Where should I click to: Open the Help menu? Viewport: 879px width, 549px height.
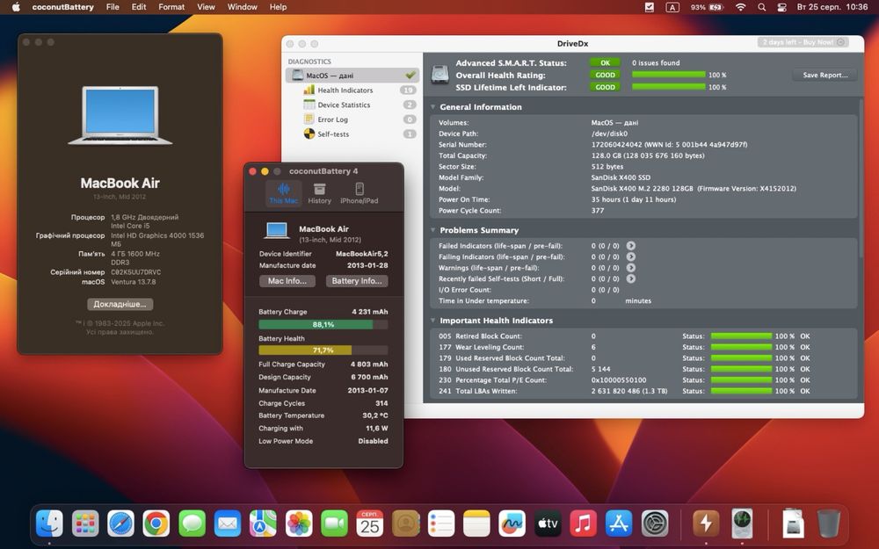[x=278, y=7]
